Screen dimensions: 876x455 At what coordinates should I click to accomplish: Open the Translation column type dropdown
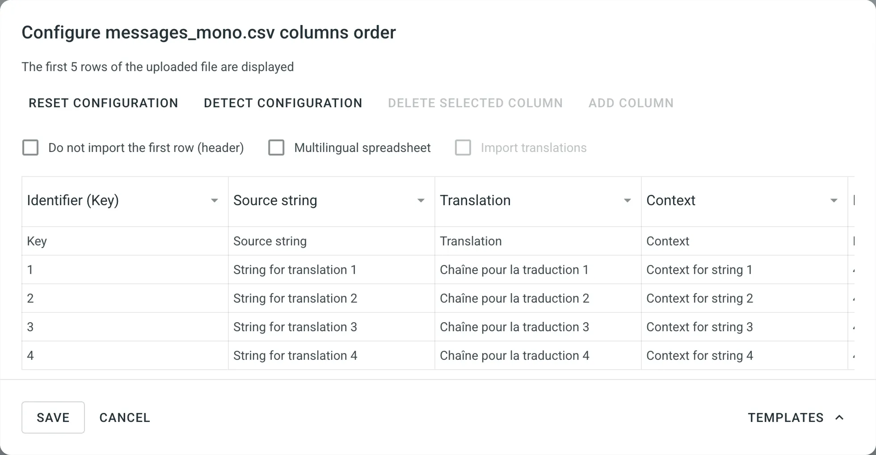538,201
